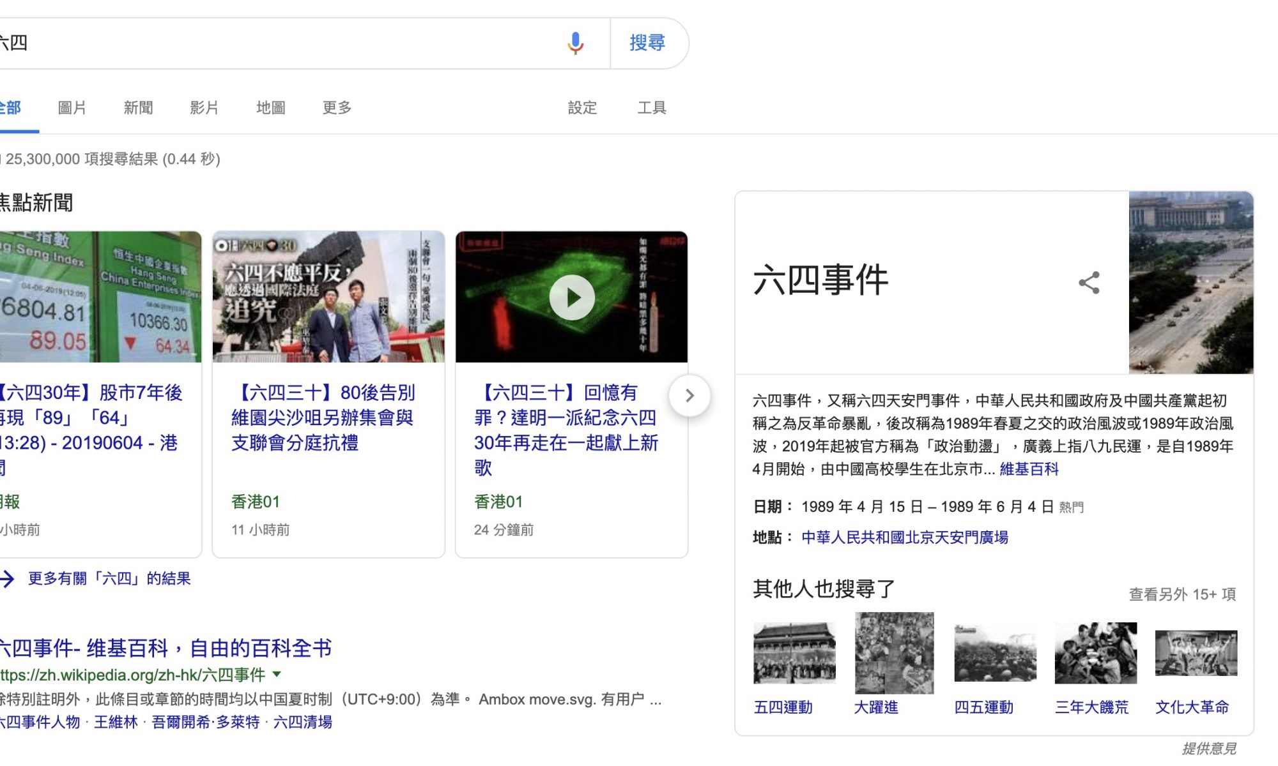Viewport: 1278px width, 766px height.
Task: Open the 設定 settings menu
Action: pyautogui.click(x=582, y=107)
